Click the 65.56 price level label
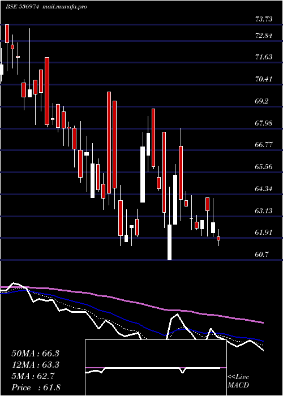This screenshot has width=283, height=396. click(x=264, y=167)
